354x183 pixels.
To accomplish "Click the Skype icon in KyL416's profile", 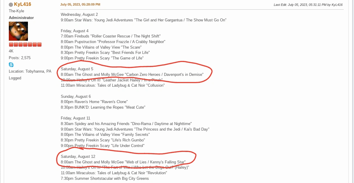I will (11, 65).
